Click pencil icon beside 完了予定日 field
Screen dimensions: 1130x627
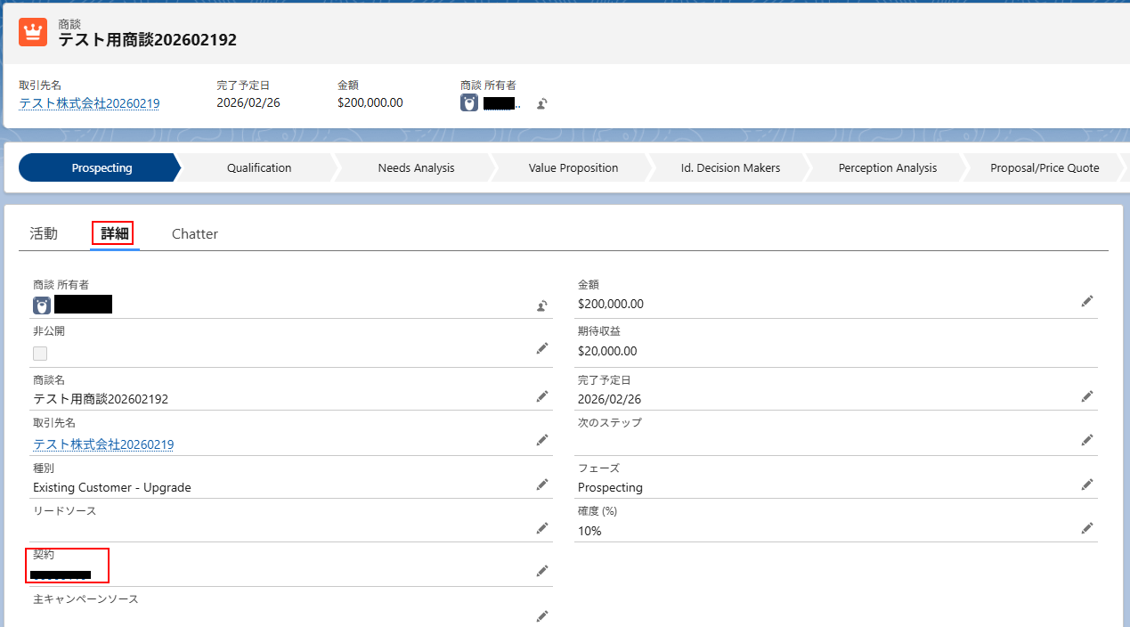[x=1086, y=396]
